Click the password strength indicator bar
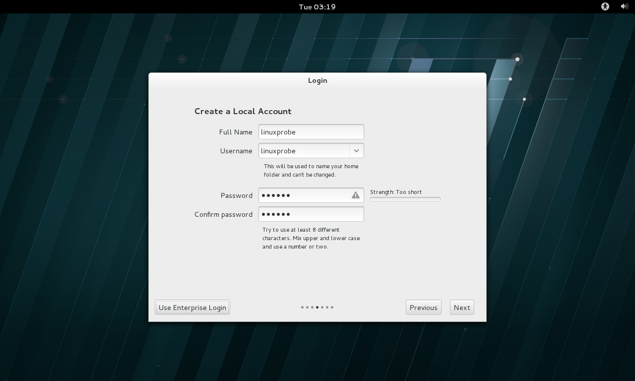The width and height of the screenshot is (635, 381). [405, 199]
